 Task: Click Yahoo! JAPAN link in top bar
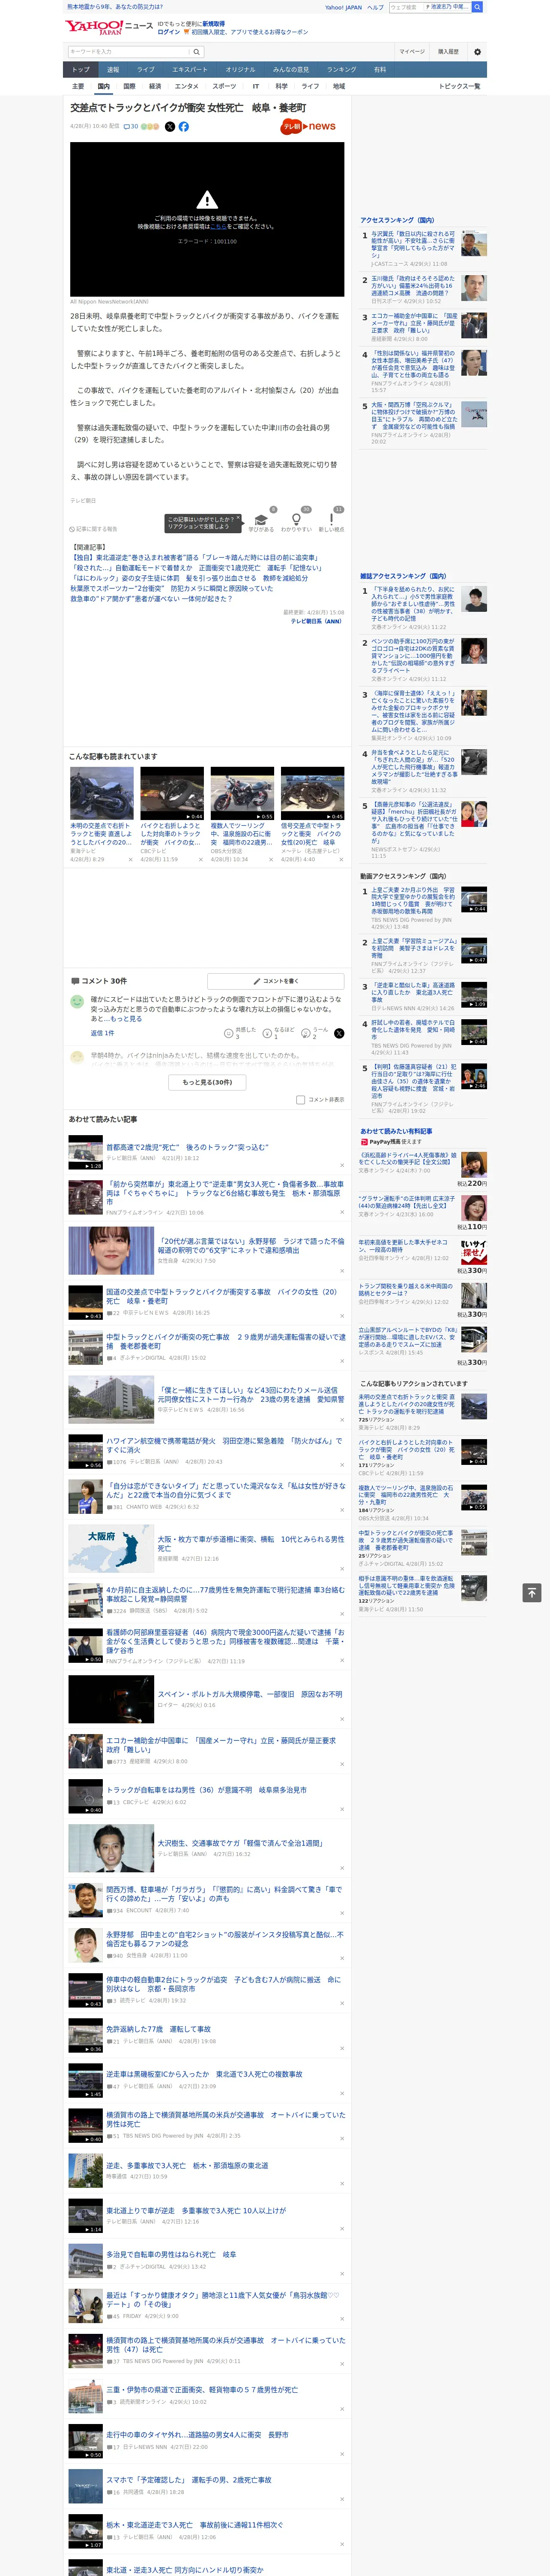(344, 7)
